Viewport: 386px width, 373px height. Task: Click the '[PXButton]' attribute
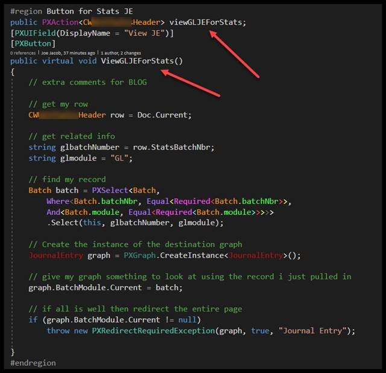point(33,43)
